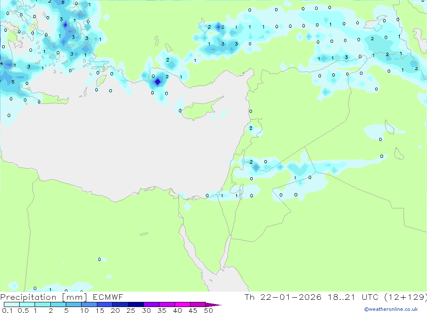Click the legend label '45'

click(x=193, y=310)
